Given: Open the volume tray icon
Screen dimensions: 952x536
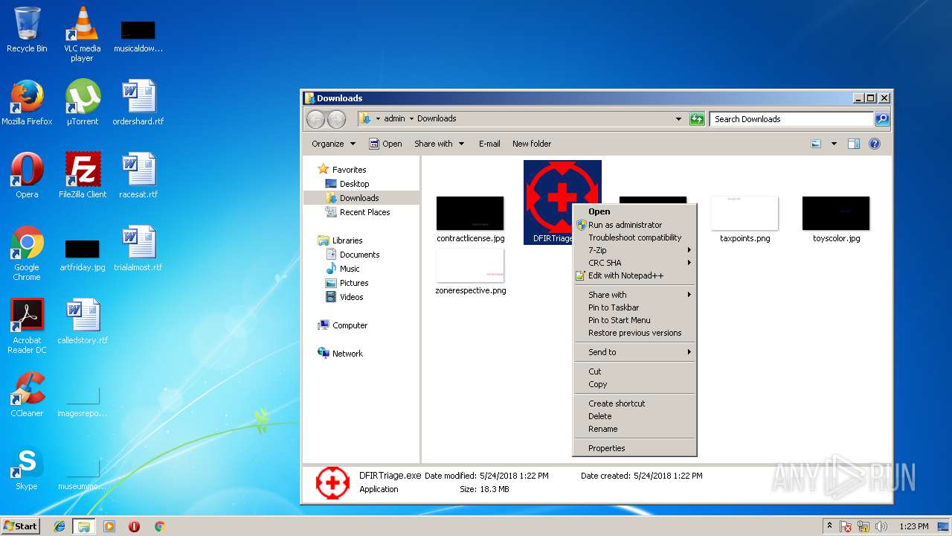Looking at the screenshot, I should (x=882, y=526).
